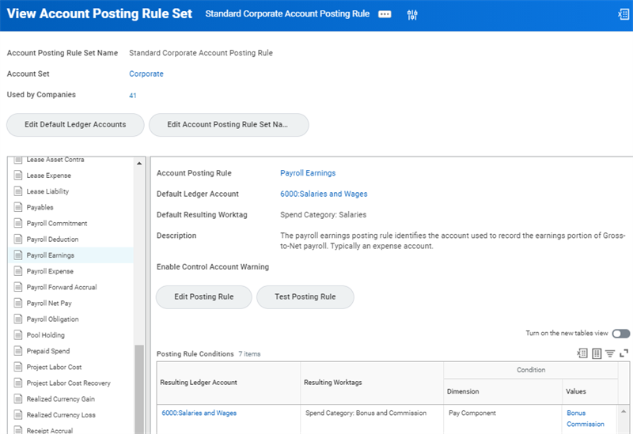Open the Corporate account set link
Viewport: 633px width, 434px height.
point(146,74)
